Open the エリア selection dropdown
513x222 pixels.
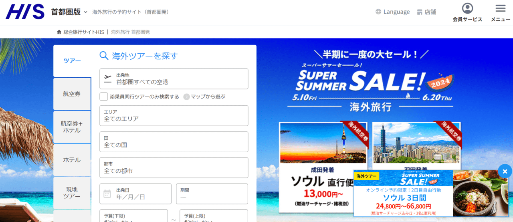point(174,116)
